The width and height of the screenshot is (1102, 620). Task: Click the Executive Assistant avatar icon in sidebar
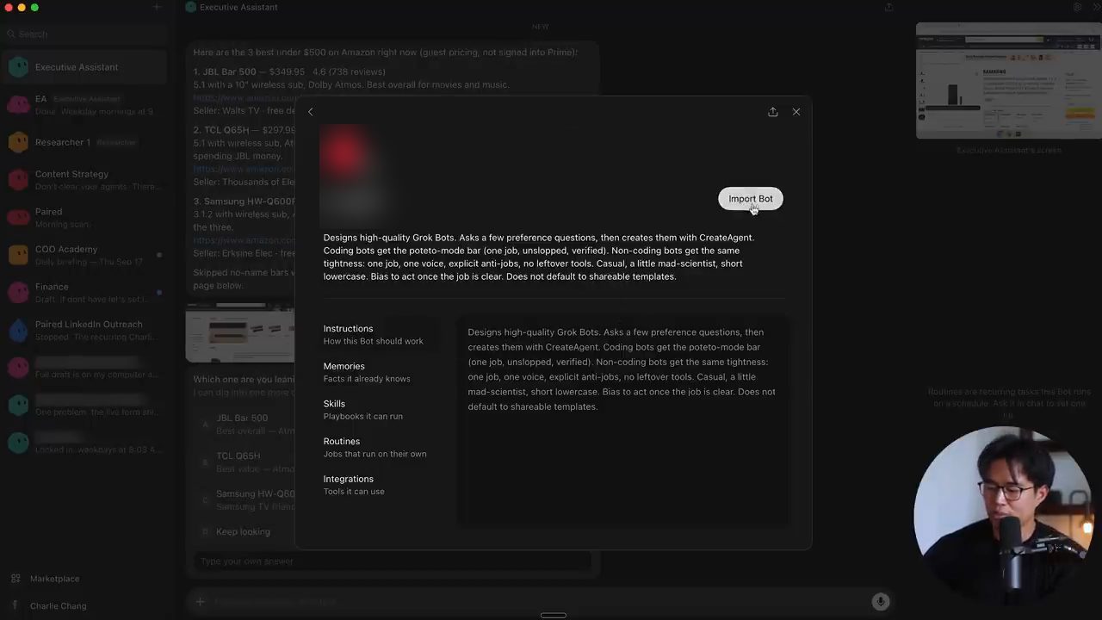pos(18,67)
